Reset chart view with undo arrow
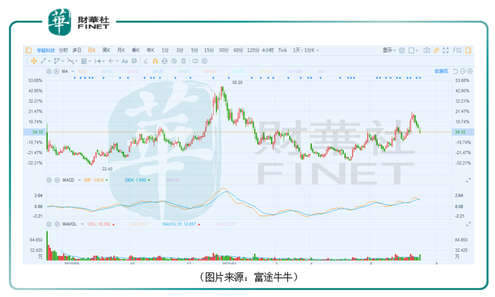This screenshot has width=495, height=297. click(x=455, y=71)
